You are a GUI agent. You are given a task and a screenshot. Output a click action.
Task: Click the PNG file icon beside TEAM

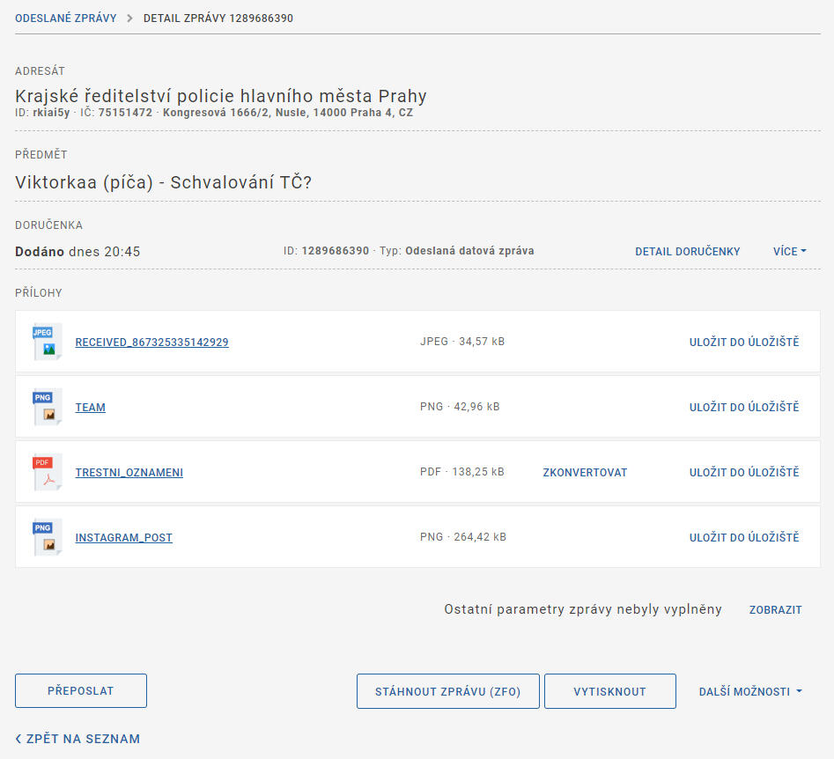pyautogui.click(x=47, y=407)
